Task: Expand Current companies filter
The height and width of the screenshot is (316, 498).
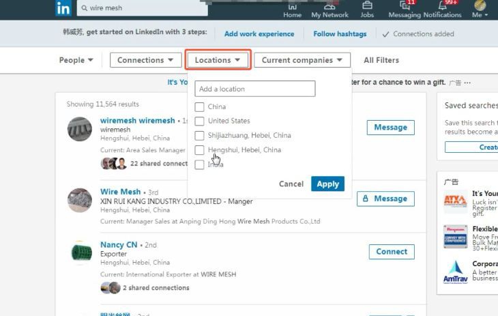Action: coord(302,60)
